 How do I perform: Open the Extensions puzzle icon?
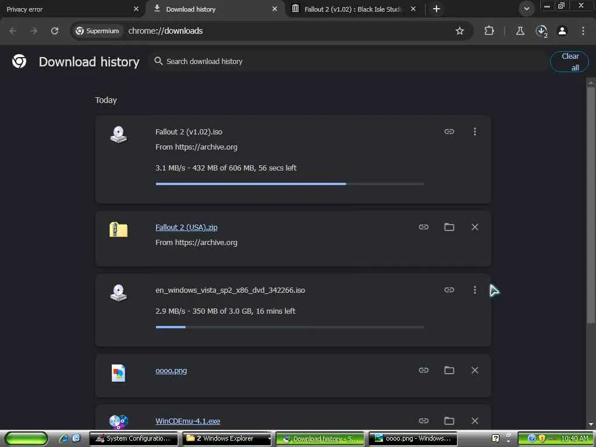point(489,31)
